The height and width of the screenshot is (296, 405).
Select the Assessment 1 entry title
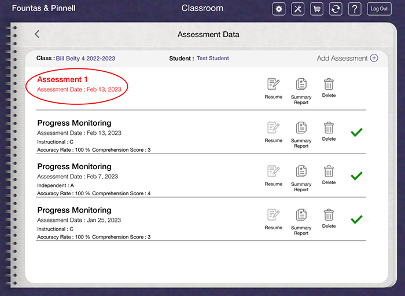(x=62, y=79)
